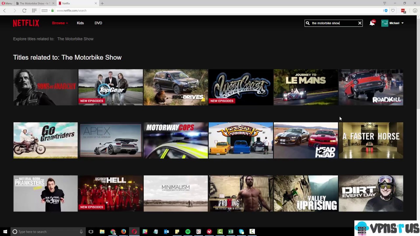Reload the current page
Image resolution: width=420 pixels, height=236 pixels.
pyautogui.click(x=24, y=10)
